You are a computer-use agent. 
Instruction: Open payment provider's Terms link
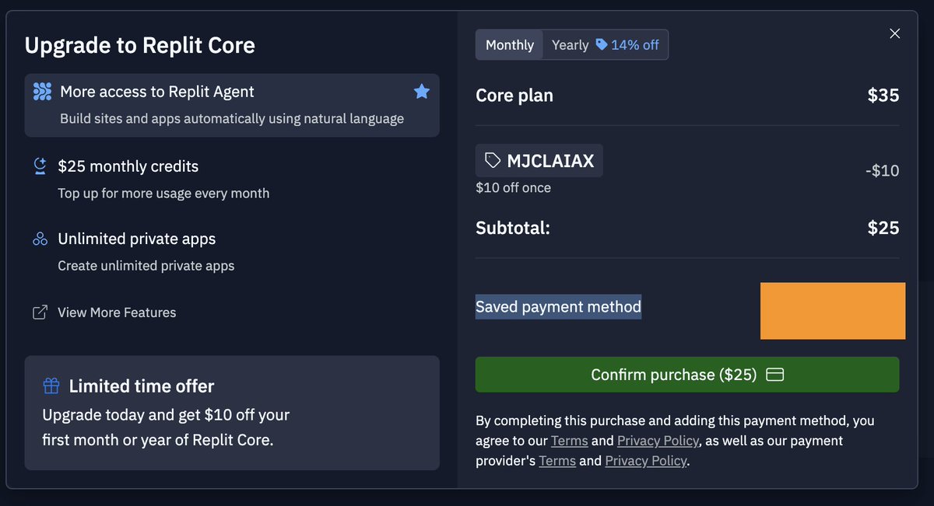click(557, 461)
